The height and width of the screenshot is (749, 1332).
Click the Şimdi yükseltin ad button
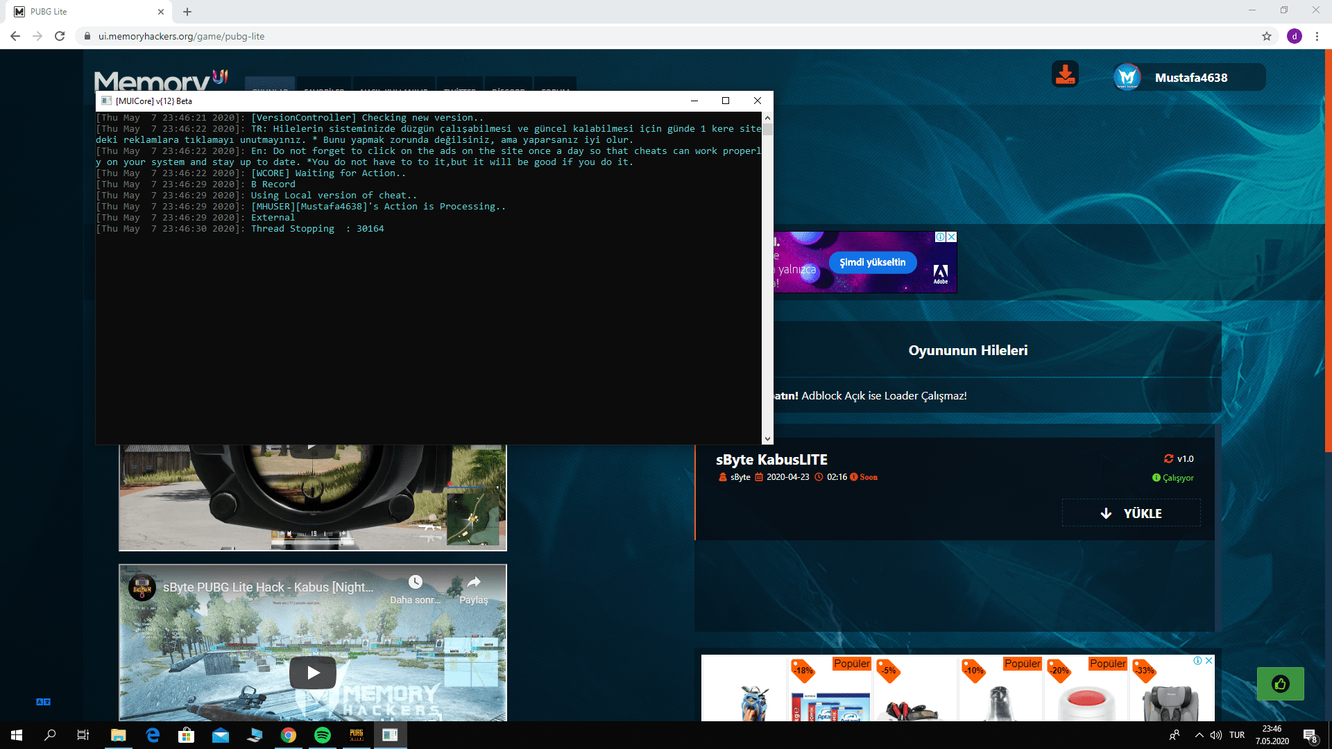(x=873, y=262)
